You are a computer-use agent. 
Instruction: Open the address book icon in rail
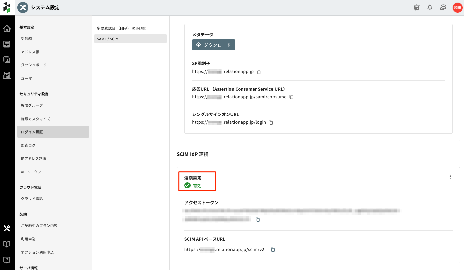coord(7,60)
